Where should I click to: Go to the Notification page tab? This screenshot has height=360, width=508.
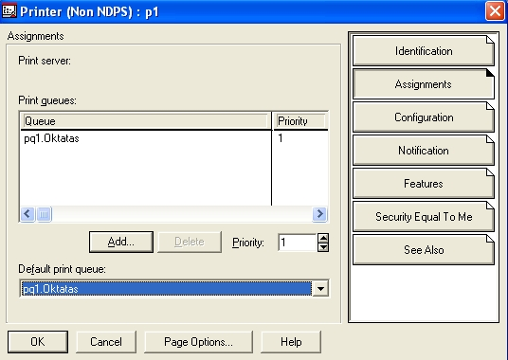click(423, 151)
